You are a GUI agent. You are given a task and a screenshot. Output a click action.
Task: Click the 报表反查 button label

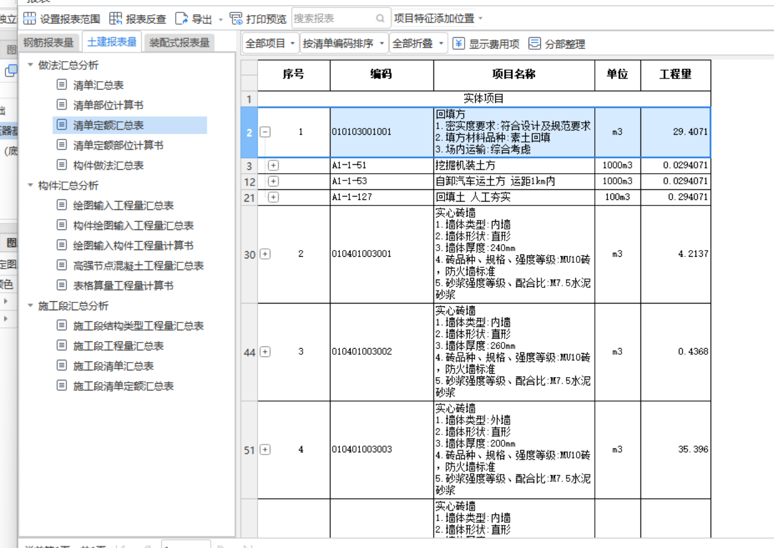tap(146, 19)
